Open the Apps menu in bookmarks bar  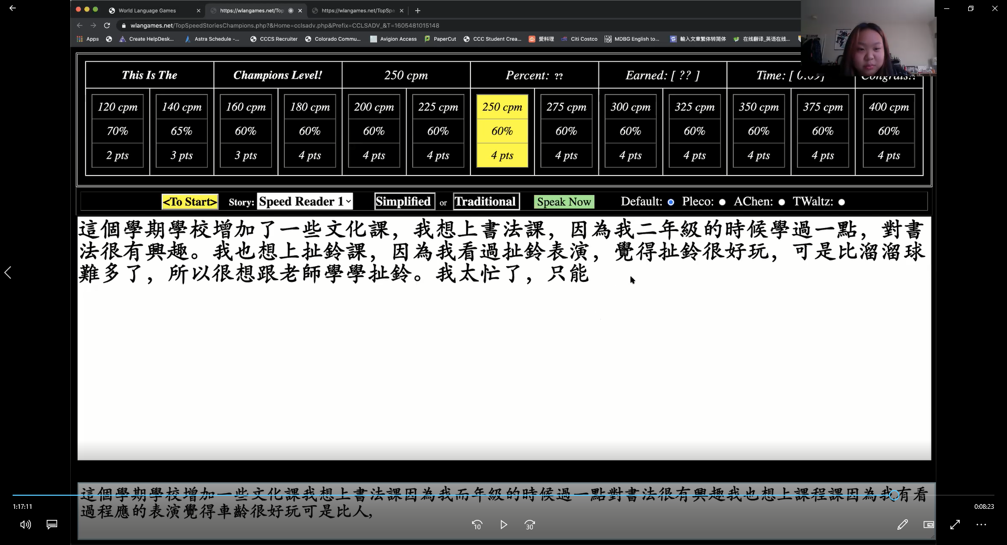[x=87, y=39]
